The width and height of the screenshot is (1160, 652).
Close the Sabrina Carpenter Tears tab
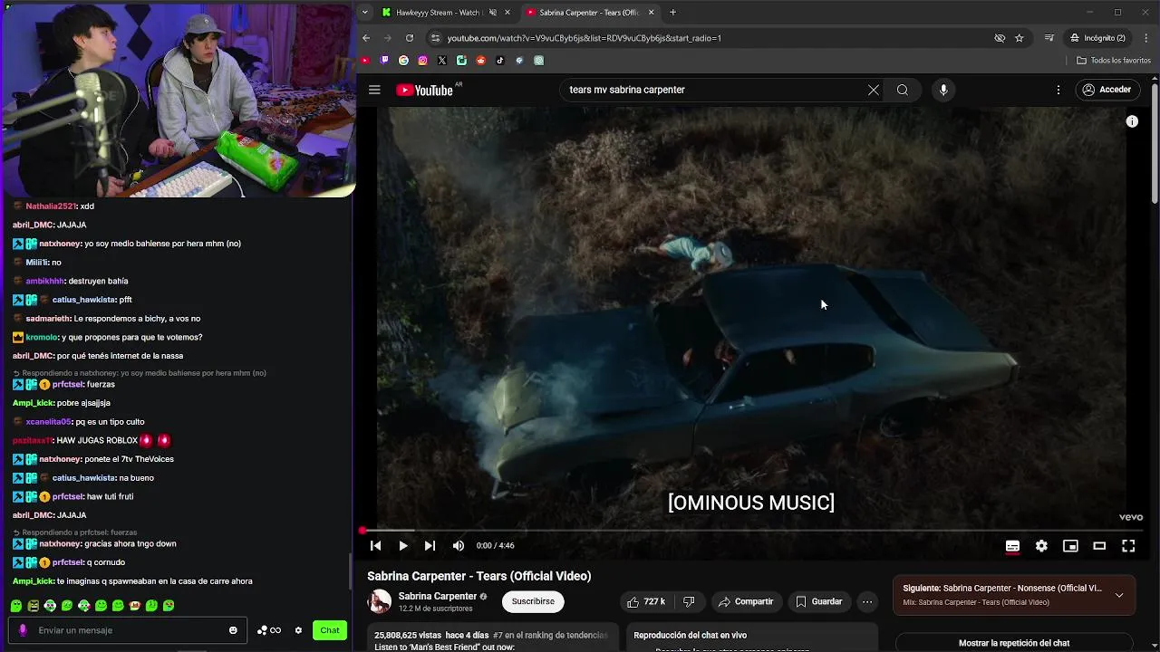point(651,13)
